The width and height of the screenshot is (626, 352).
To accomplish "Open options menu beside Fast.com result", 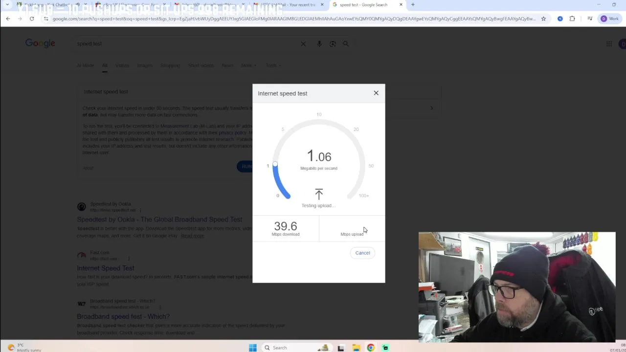I will 129,259.
